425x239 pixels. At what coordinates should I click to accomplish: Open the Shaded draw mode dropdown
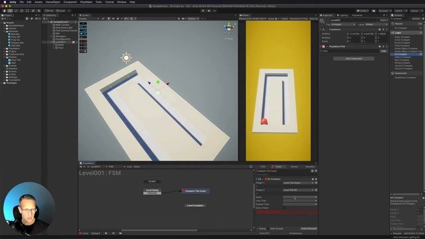coord(89,19)
